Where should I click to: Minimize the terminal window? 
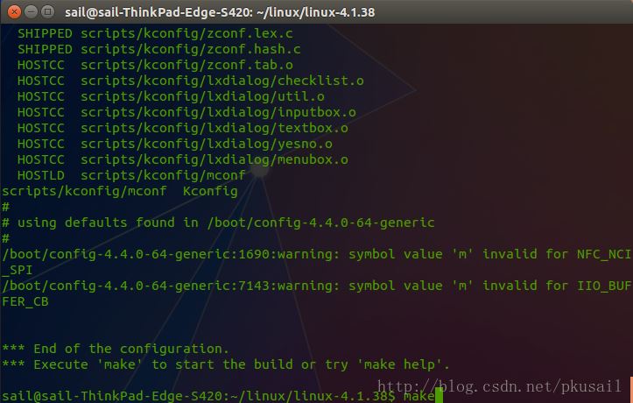pos(32,11)
